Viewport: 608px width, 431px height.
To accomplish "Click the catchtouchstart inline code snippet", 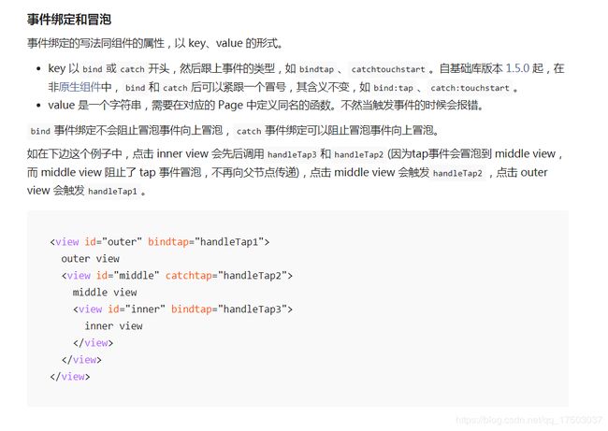I will [388, 69].
